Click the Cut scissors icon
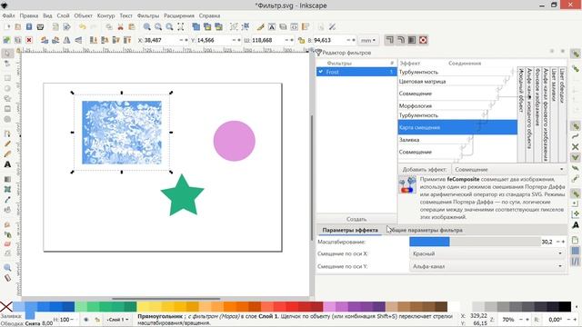Image resolution: width=582 pixels, height=327 pixels. click(120, 26)
